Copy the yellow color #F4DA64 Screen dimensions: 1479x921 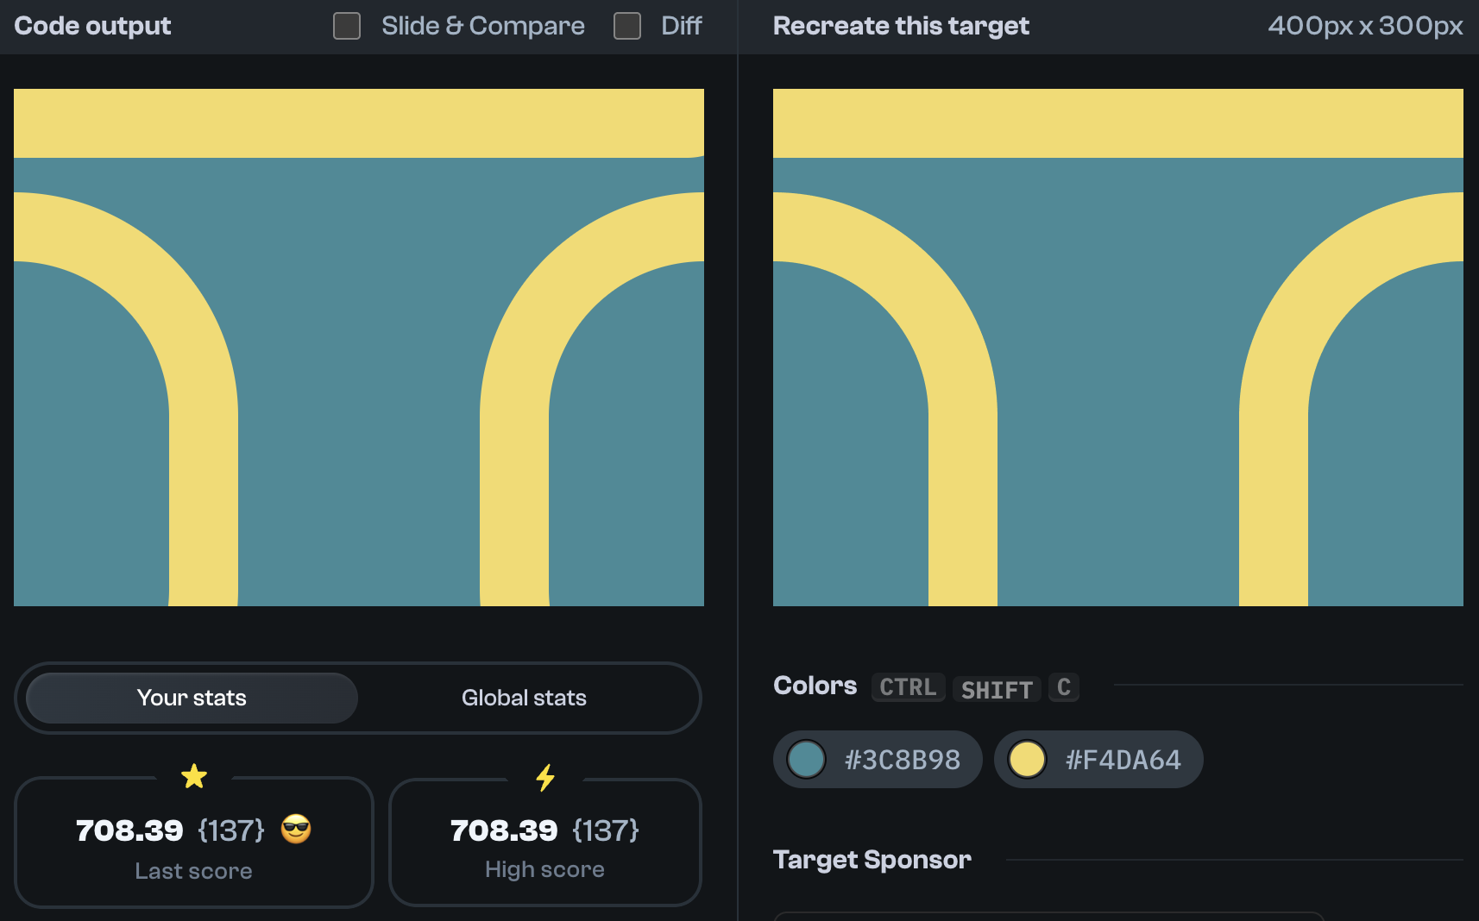click(1098, 759)
